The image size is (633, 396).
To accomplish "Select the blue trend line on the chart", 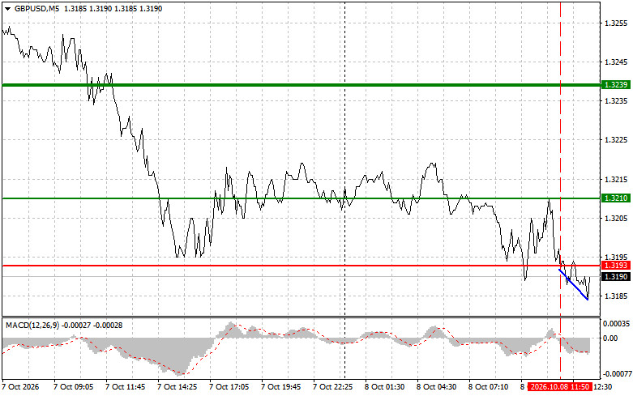I will 573,284.
